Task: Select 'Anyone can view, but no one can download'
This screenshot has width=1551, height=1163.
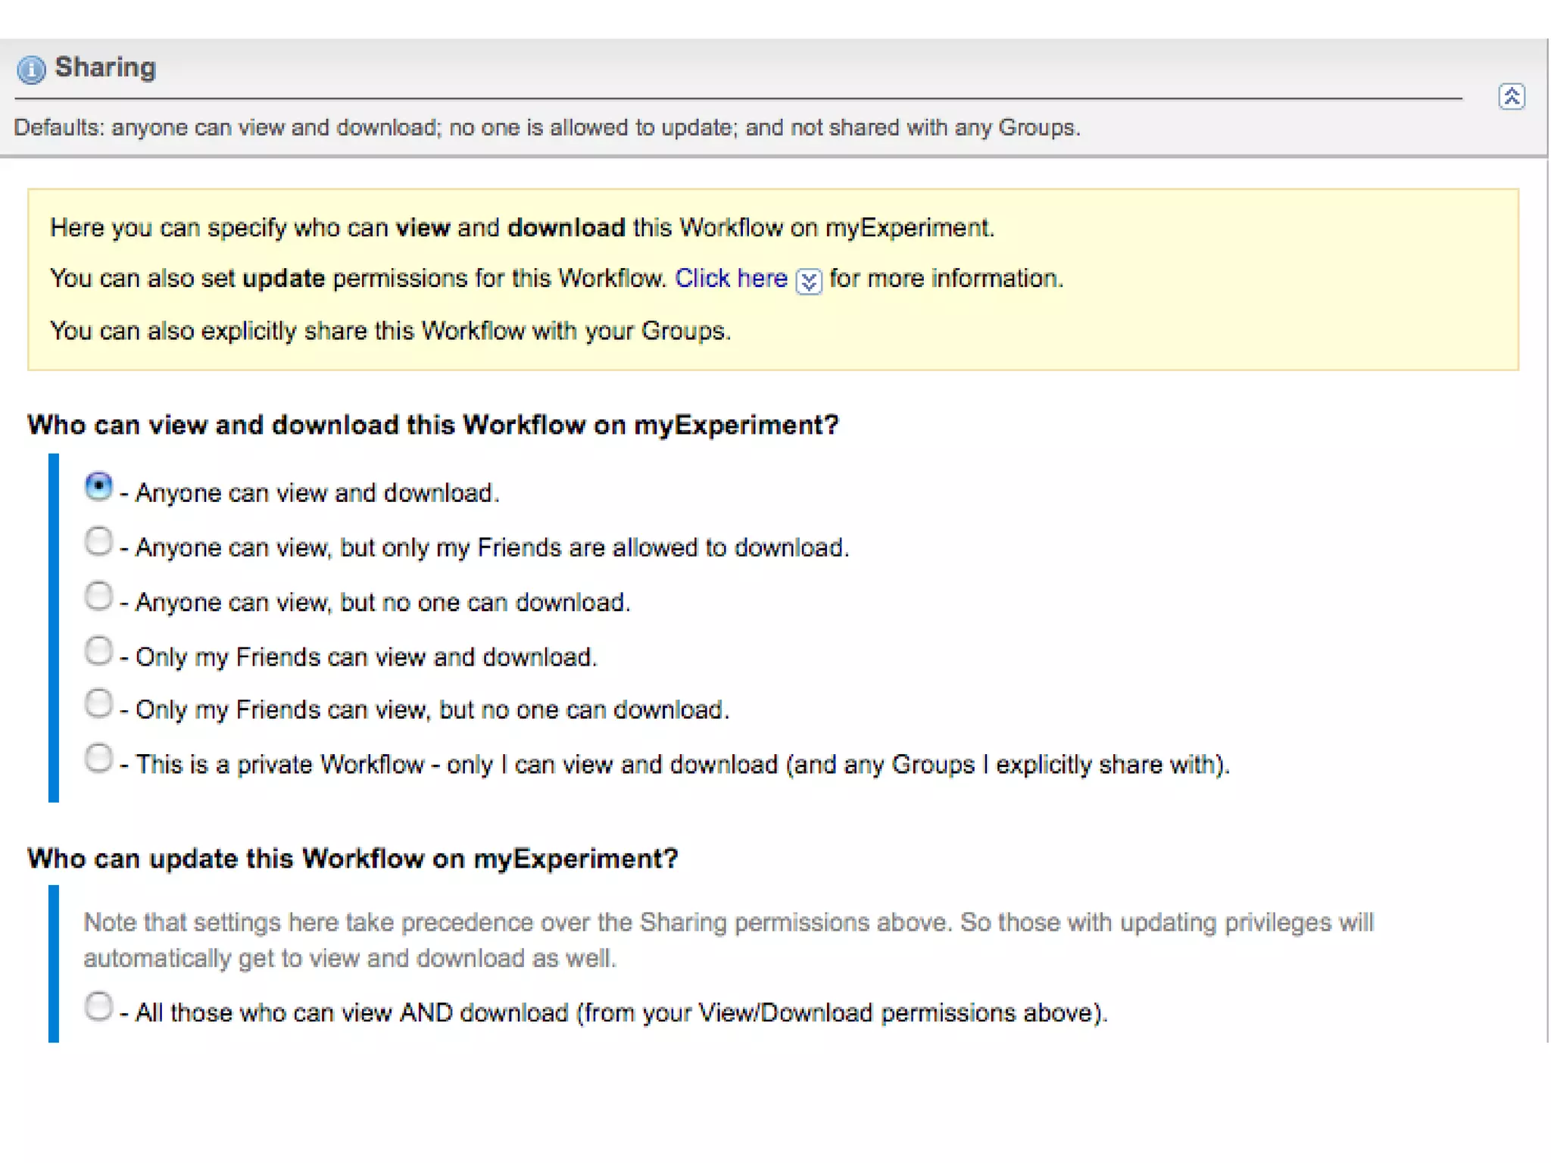Action: click(98, 596)
